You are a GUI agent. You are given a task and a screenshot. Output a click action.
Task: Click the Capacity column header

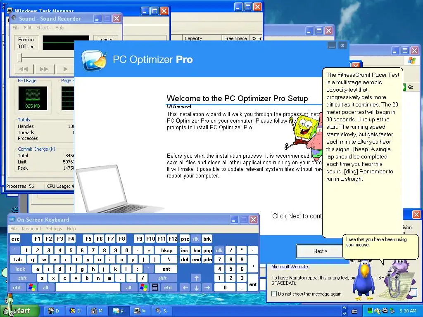coord(202,38)
